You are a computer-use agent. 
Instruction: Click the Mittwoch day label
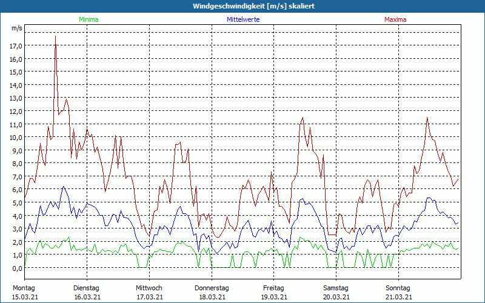(149, 288)
